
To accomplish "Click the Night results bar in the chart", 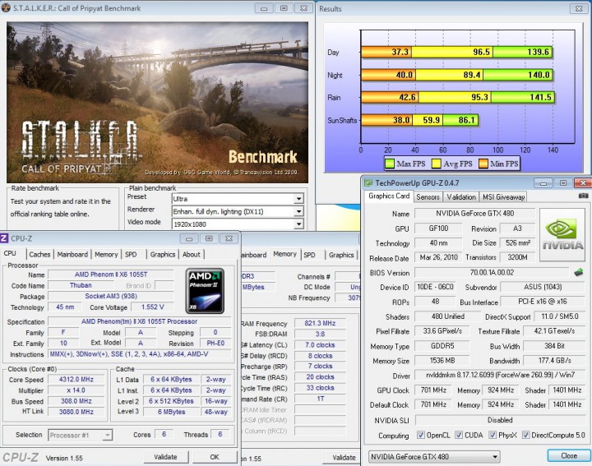I will (457, 75).
